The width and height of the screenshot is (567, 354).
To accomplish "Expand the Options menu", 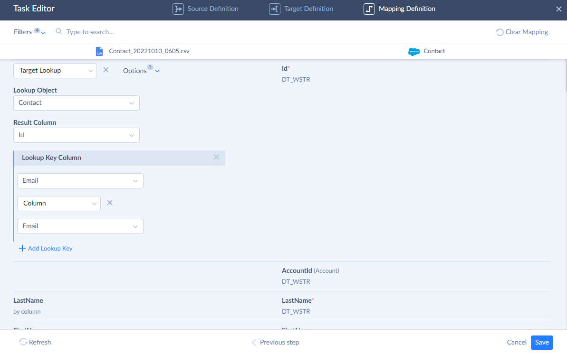I will click(141, 71).
